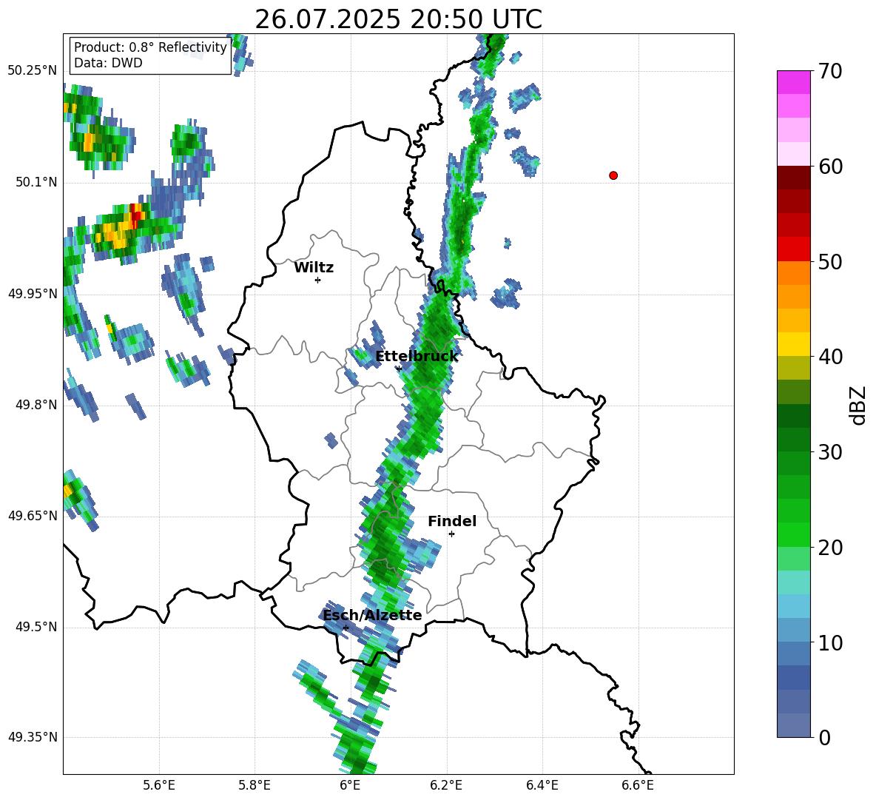This screenshot has width=876, height=800.
Task: Click the Wiltz city label
Action: (314, 268)
